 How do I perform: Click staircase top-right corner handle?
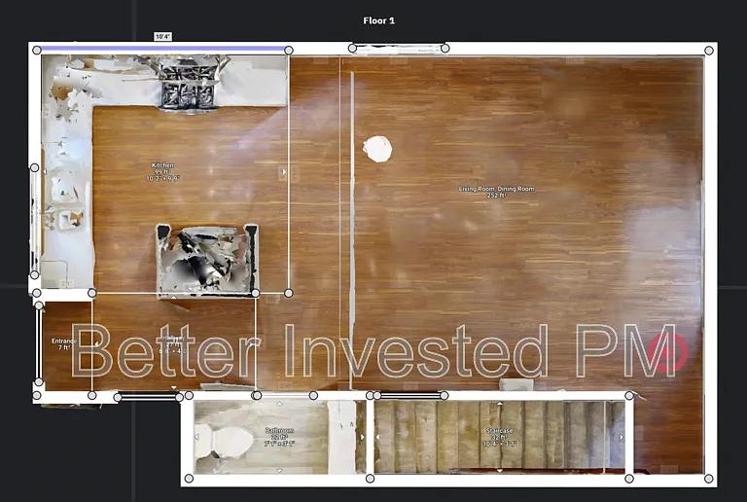click(629, 395)
